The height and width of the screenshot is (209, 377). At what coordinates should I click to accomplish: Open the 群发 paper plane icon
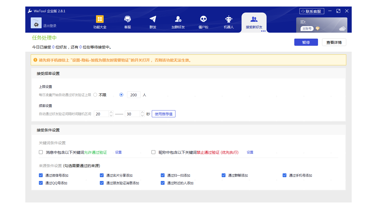click(x=153, y=19)
